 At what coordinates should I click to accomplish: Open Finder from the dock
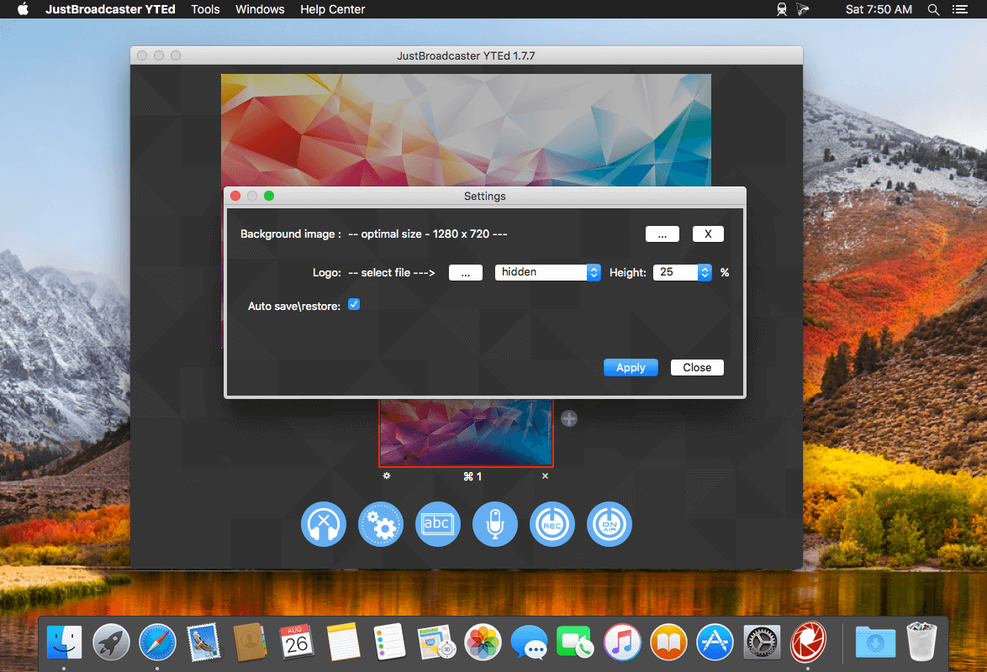64,643
